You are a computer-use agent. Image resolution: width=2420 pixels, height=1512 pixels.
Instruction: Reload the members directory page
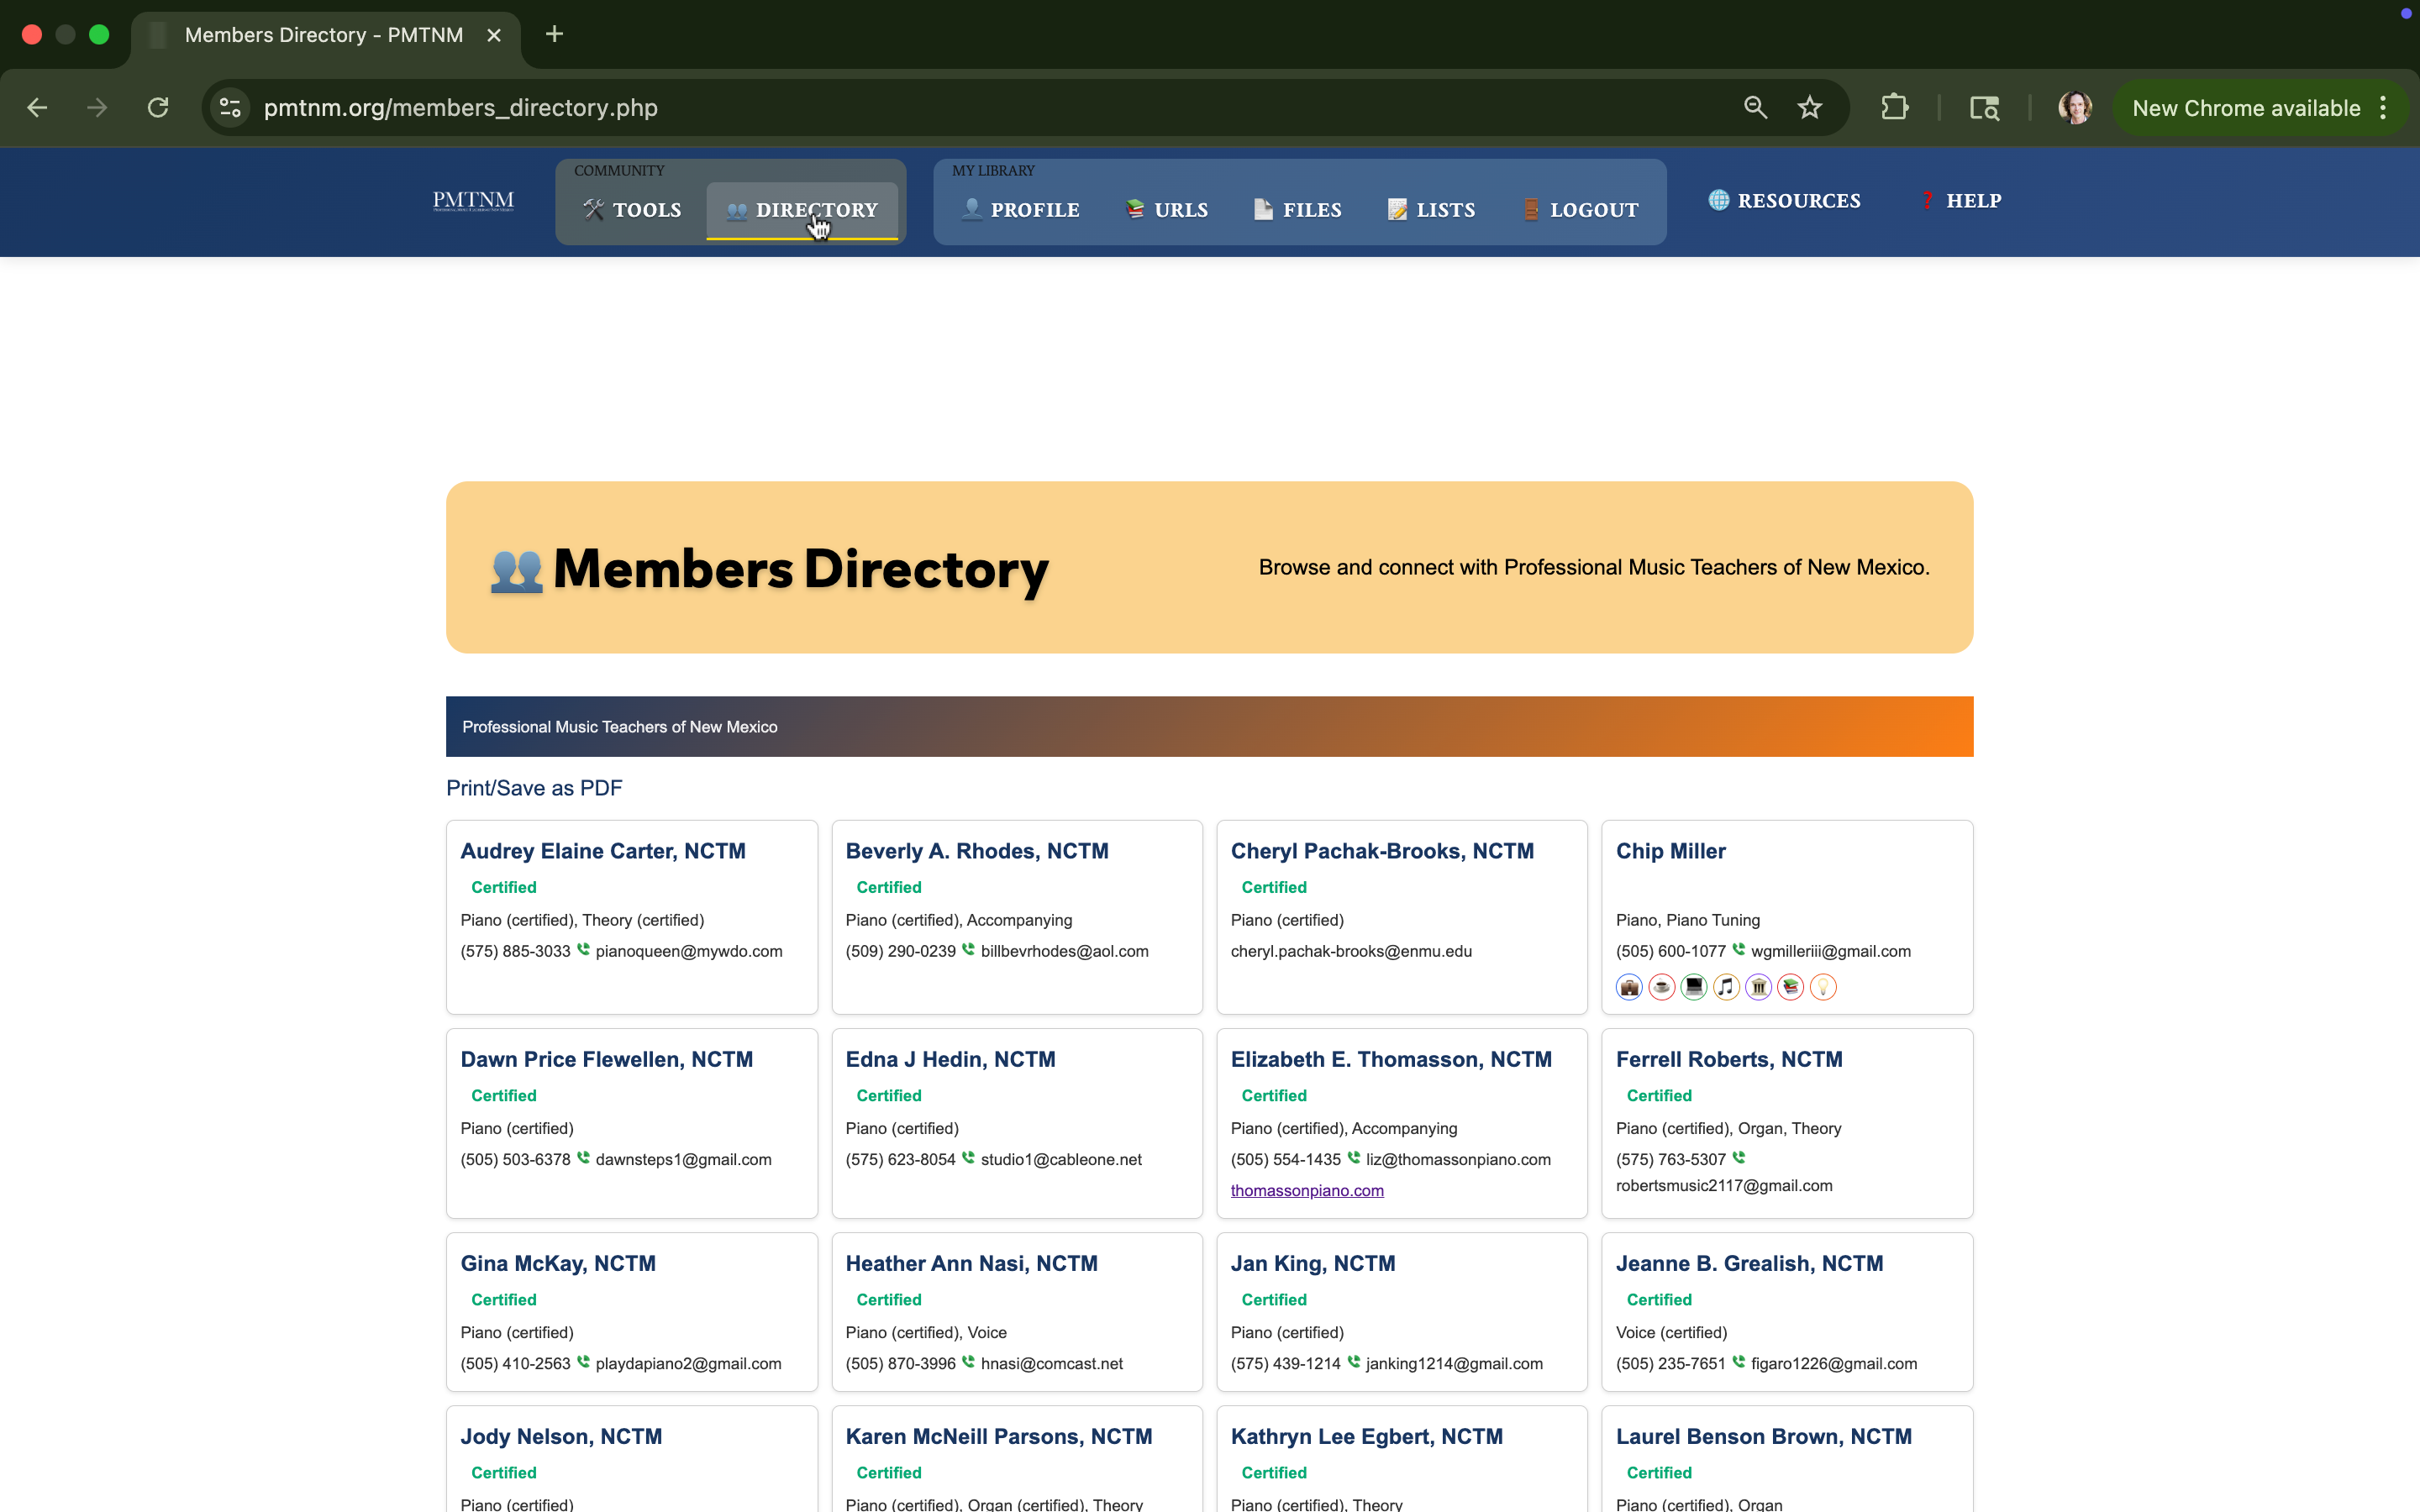click(x=158, y=108)
